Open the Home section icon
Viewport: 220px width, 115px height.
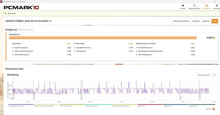click(183, 6)
